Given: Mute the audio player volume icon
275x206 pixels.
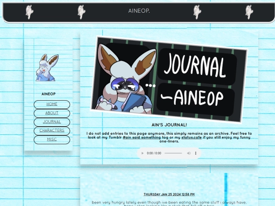Looking at the screenshot, I should click(x=189, y=153).
